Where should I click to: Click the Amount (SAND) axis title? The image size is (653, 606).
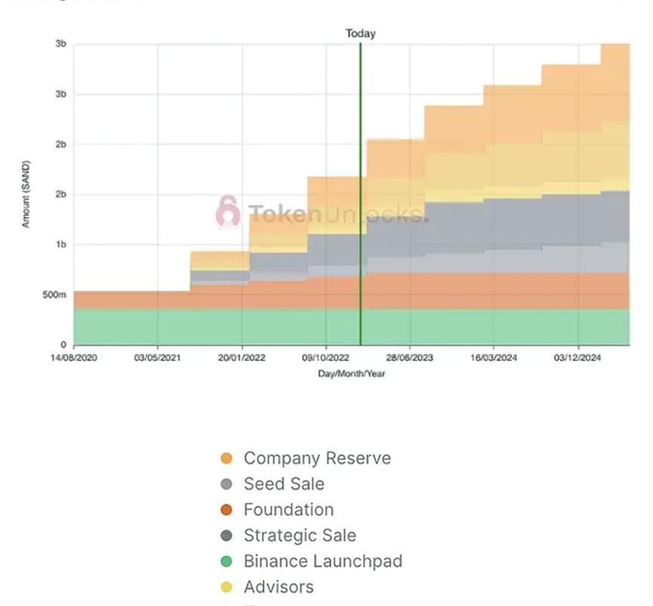tap(26, 195)
